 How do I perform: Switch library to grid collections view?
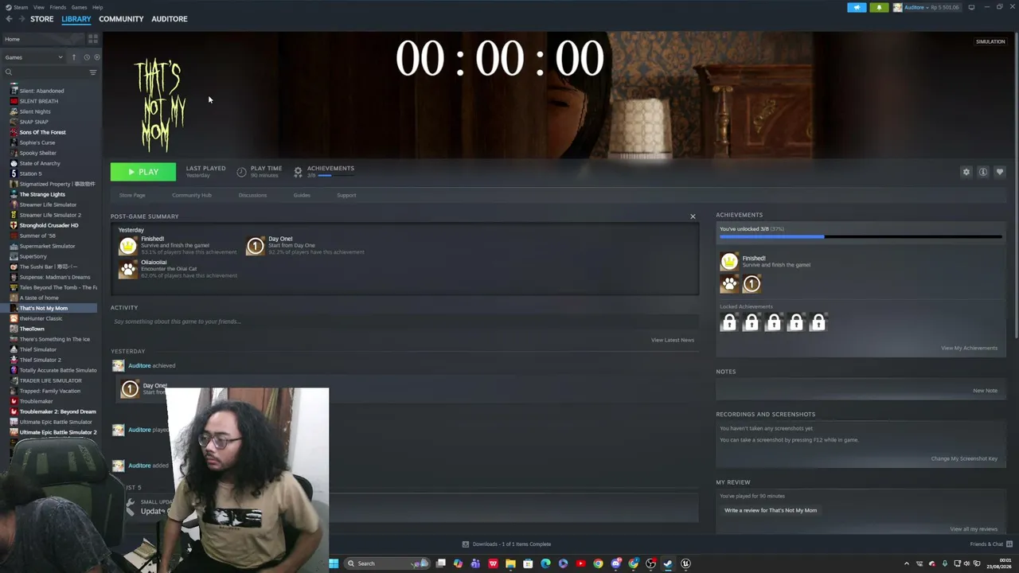(93, 38)
